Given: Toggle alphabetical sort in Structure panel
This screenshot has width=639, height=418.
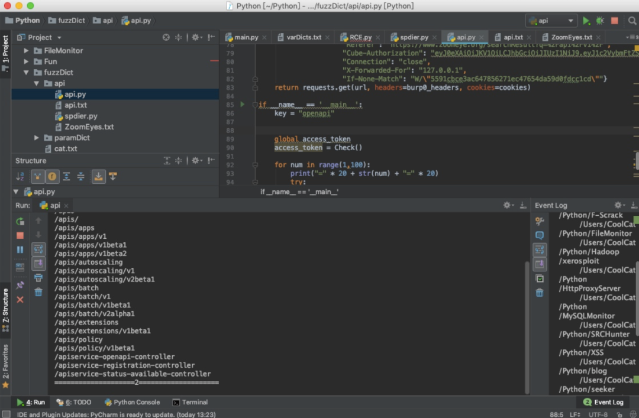Looking at the screenshot, I should [20, 176].
